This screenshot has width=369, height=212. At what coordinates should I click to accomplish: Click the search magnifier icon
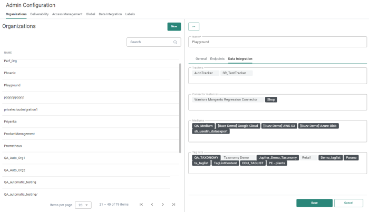[175, 42]
